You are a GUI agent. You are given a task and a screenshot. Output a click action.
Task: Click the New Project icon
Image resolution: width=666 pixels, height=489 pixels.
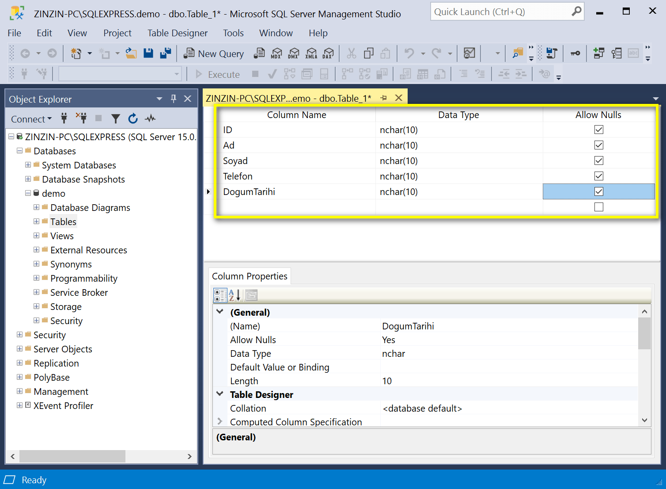76,53
